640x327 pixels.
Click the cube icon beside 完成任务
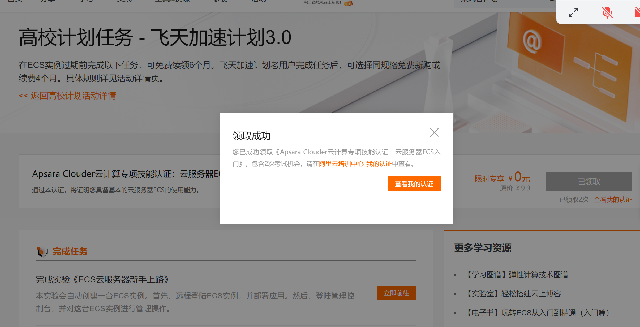tap(42, 251)
